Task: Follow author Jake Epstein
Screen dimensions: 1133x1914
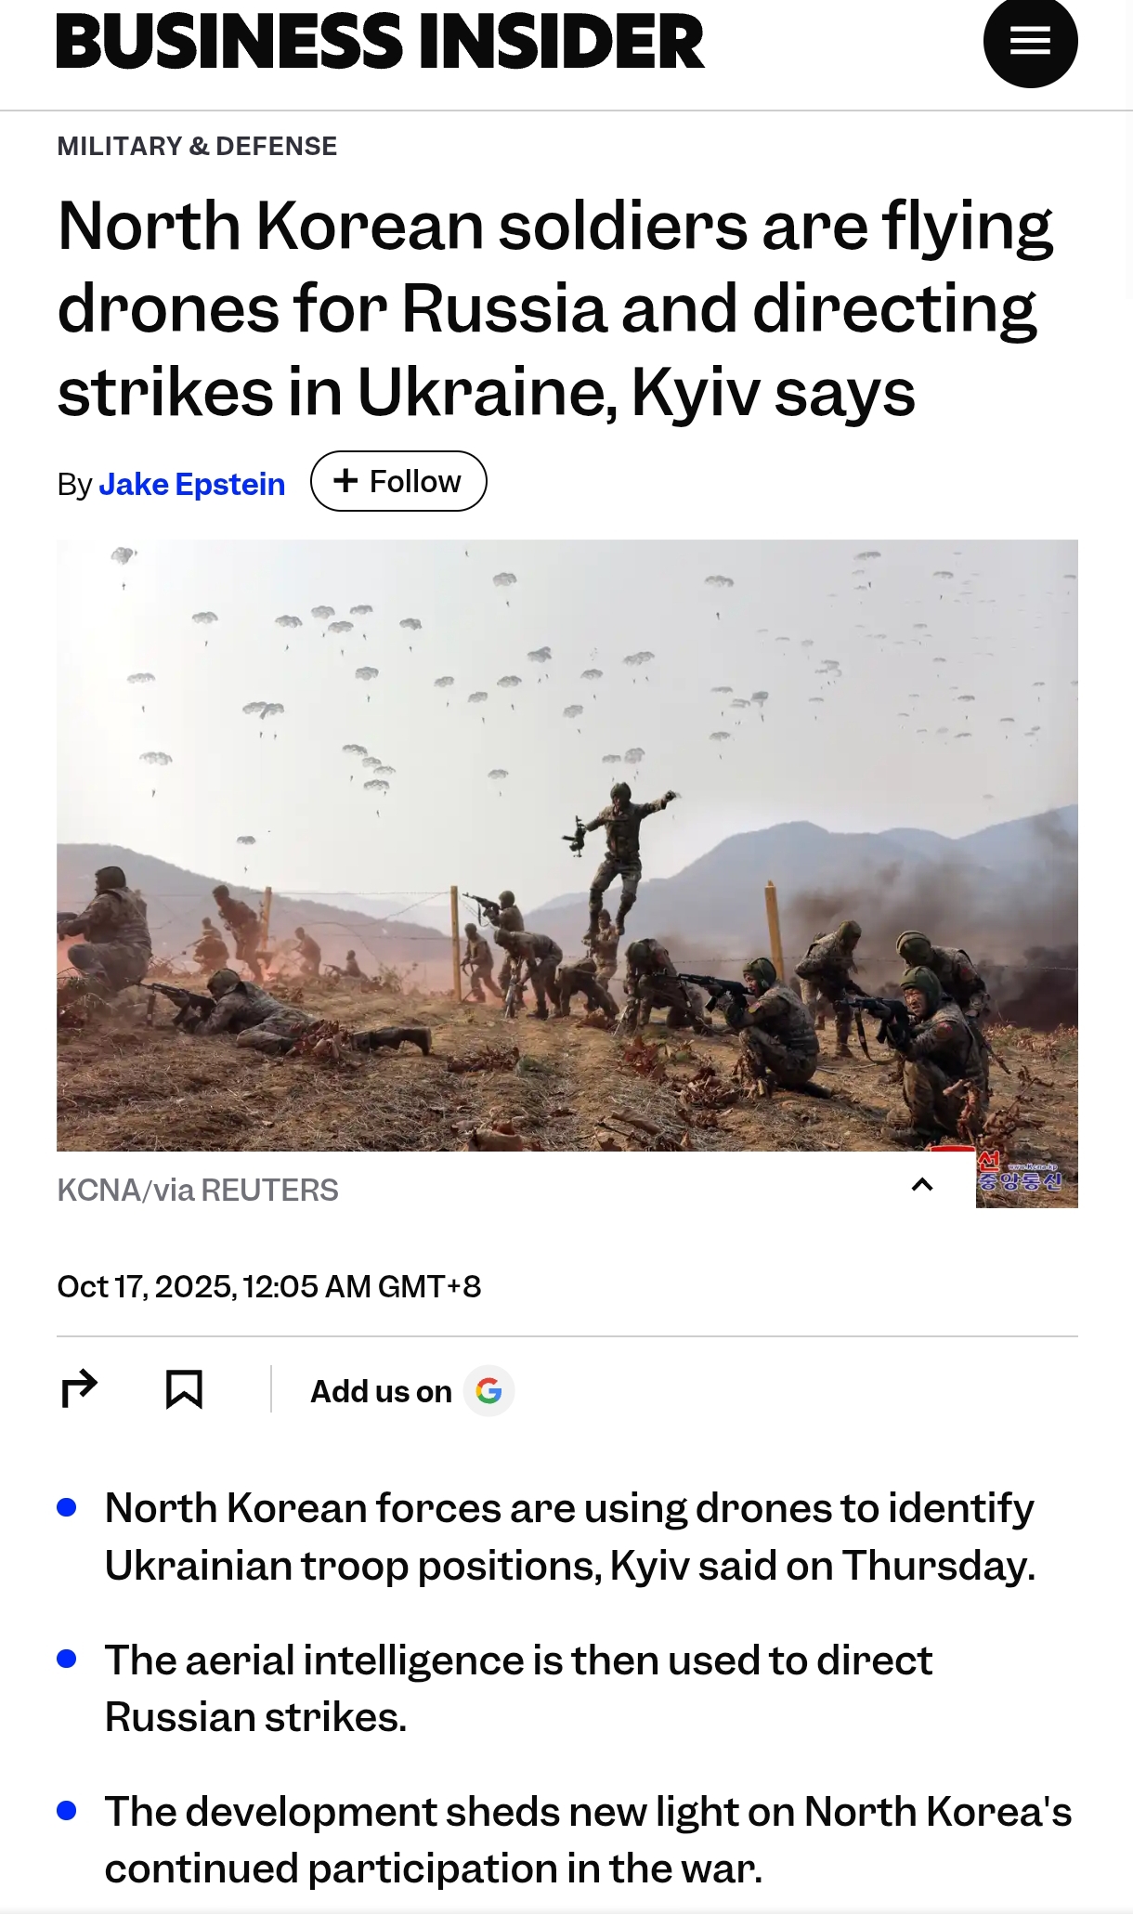Action: 398,481
